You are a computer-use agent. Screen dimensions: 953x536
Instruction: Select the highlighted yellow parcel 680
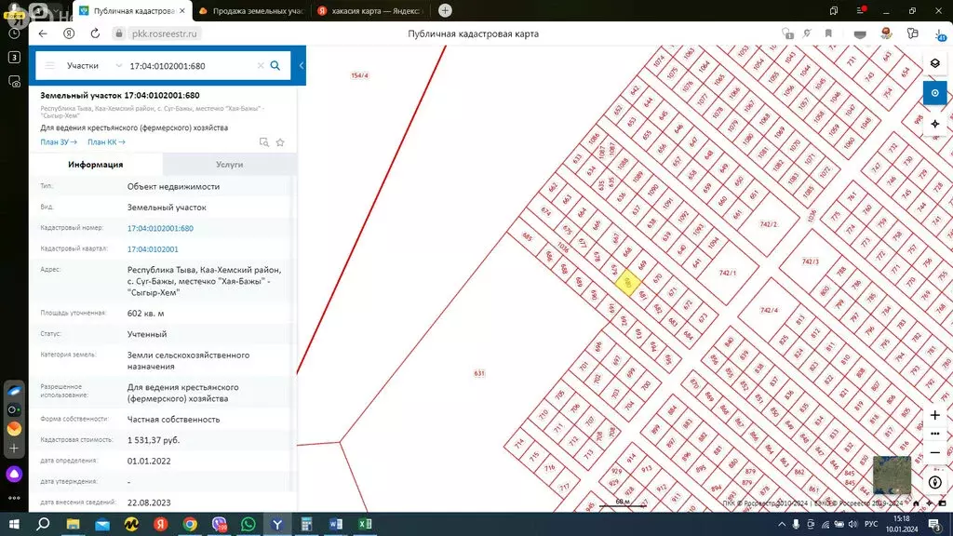coord(627,283)
